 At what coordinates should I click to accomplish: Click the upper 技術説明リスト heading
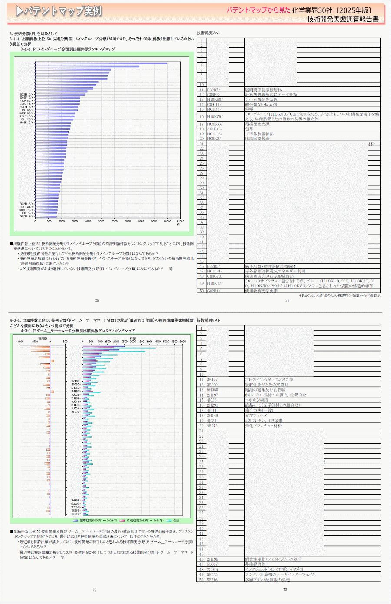click(209, 33)
